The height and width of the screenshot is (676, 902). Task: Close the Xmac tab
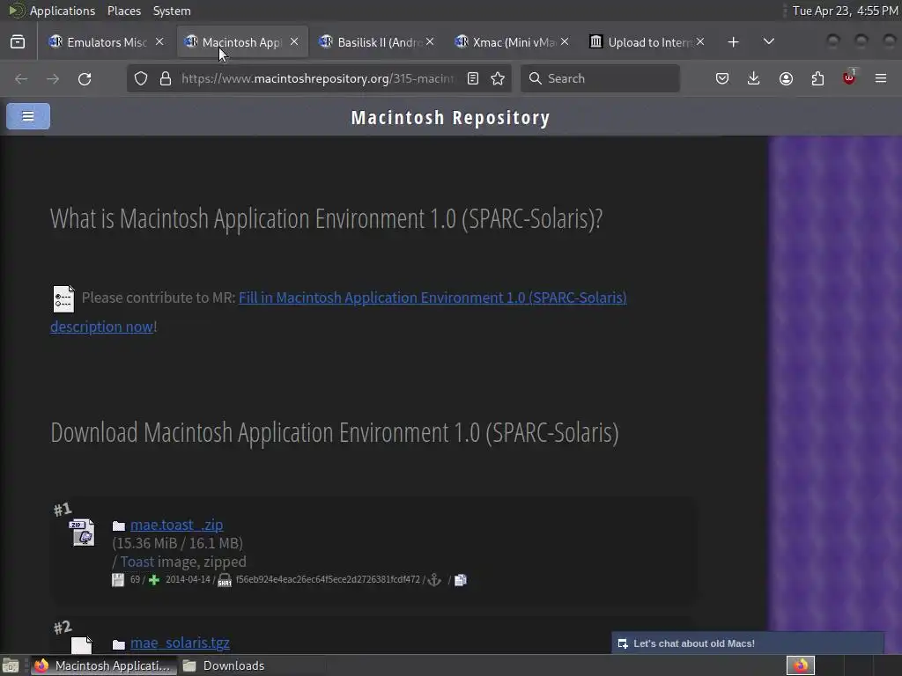(565, 41)
